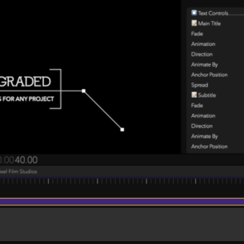Select the lower line endpoint handle
Image resolution: width=244 pixels, height=244 pixels.
(x=122, y=129)
